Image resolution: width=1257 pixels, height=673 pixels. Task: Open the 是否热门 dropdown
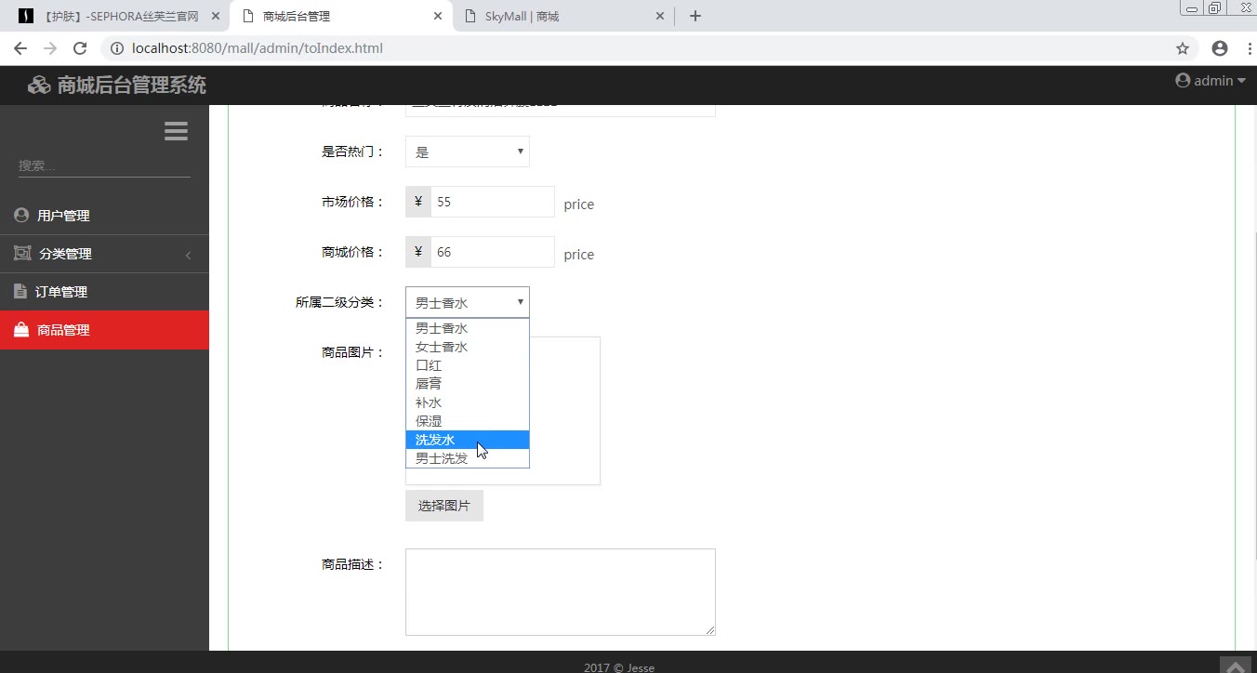(x=468, y=152)
